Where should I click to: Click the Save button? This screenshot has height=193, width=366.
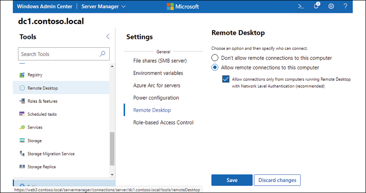click(232, 180)
